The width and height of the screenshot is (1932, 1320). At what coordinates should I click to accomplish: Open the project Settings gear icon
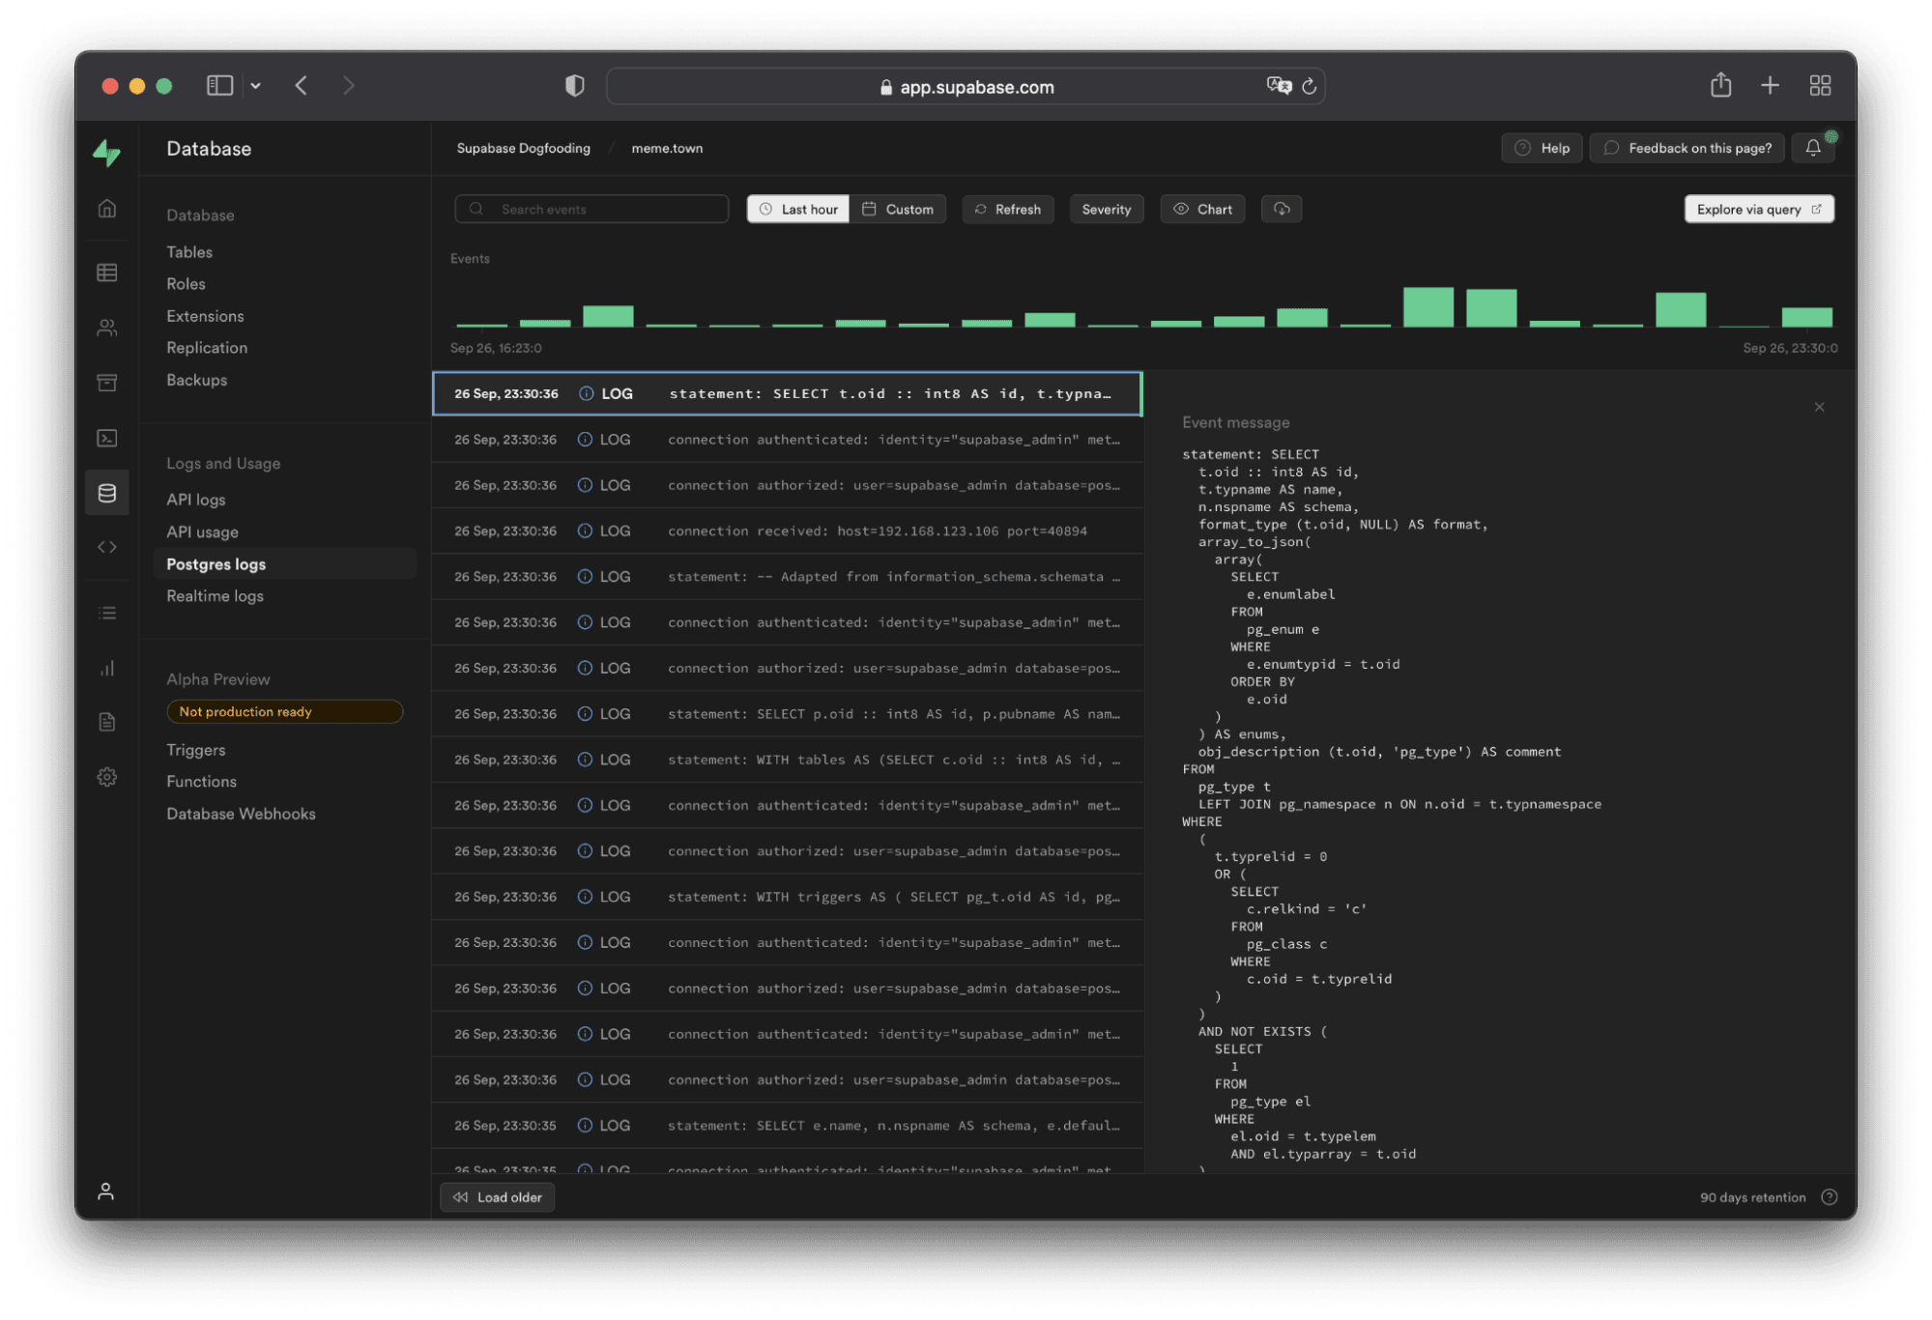(x=106, y=776)
